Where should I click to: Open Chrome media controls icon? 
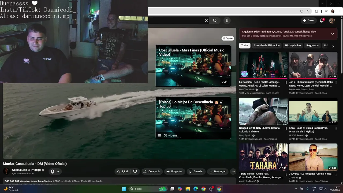coord(326,11)
